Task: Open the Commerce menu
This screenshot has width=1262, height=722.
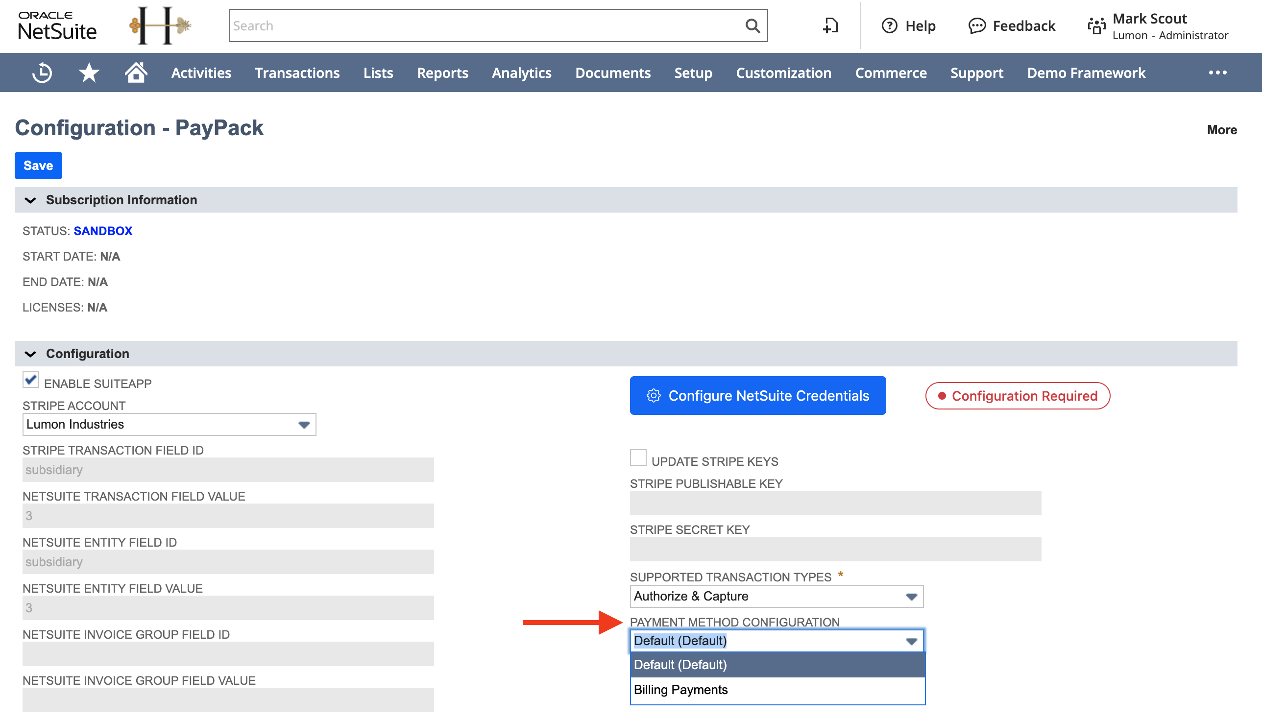Action: coord(891,73)
